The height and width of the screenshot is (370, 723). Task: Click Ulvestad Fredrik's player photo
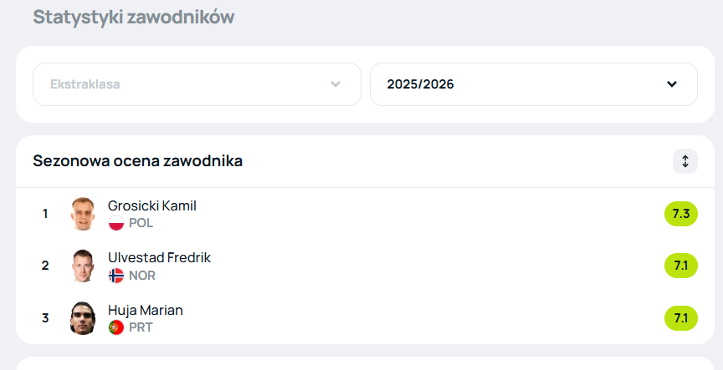click(x=83, y=266)
